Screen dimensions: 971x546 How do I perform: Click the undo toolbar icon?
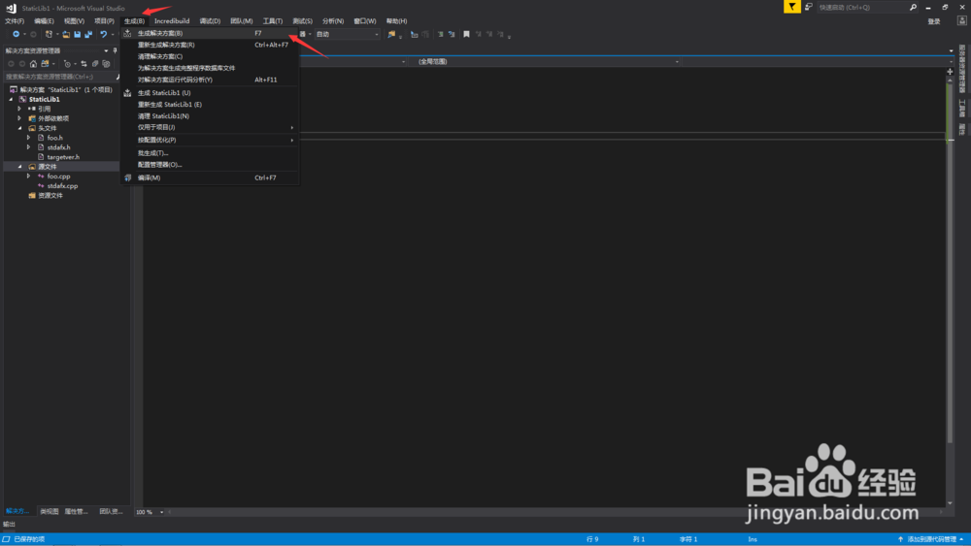click(104, 34)
